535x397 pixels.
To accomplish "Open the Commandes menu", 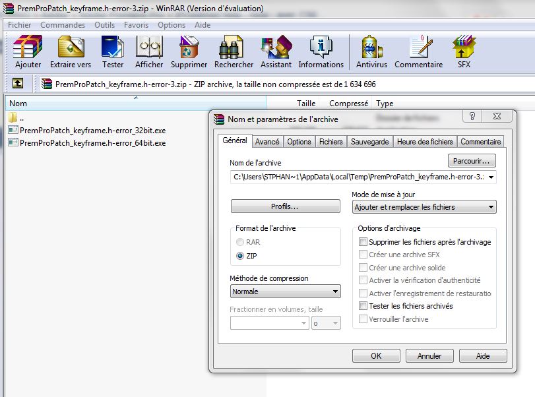I will [x=63, y=25].
